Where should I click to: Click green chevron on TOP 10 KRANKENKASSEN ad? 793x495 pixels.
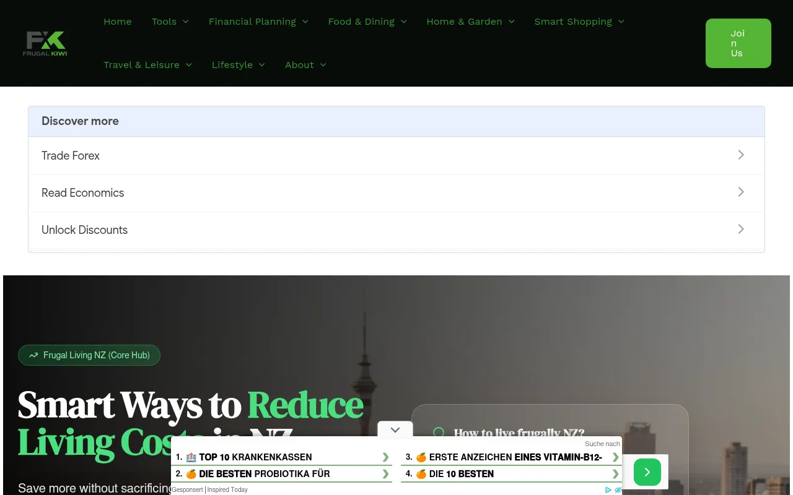pos(385,457)
